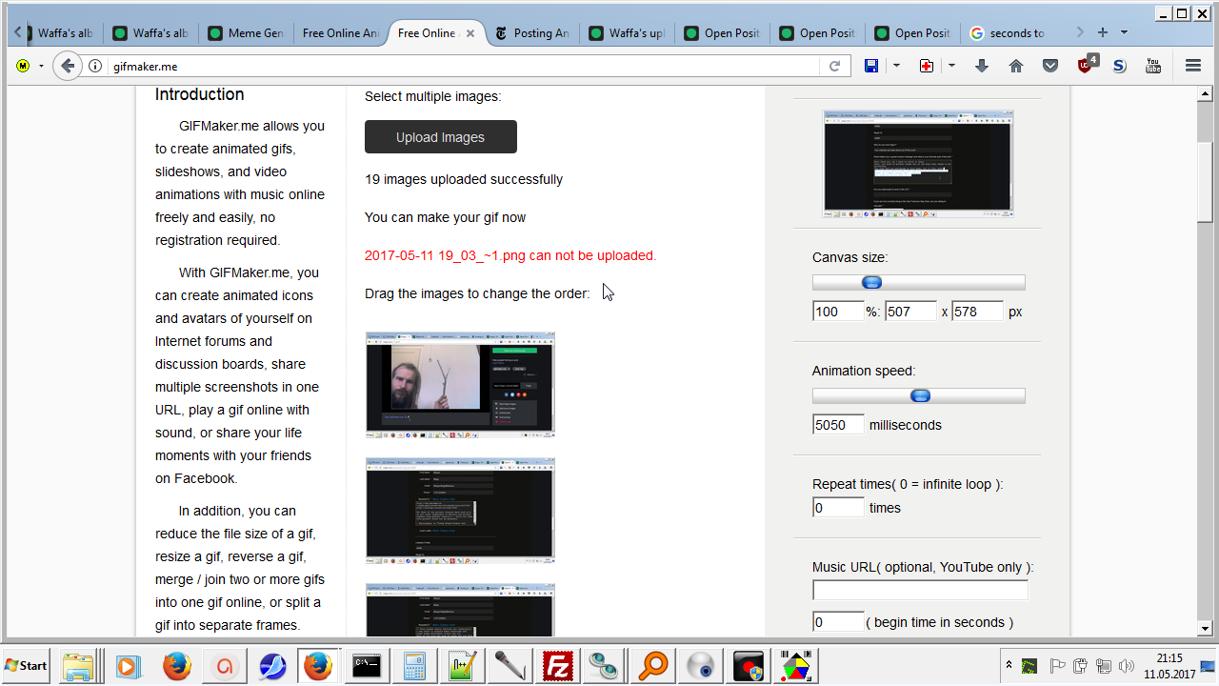
Task: Click the canvas percentage field showing 100
Action: click(838, 312)
